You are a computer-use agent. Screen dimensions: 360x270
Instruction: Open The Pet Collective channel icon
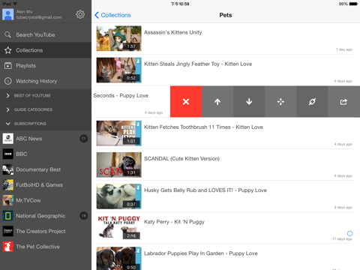pos(8,247)
